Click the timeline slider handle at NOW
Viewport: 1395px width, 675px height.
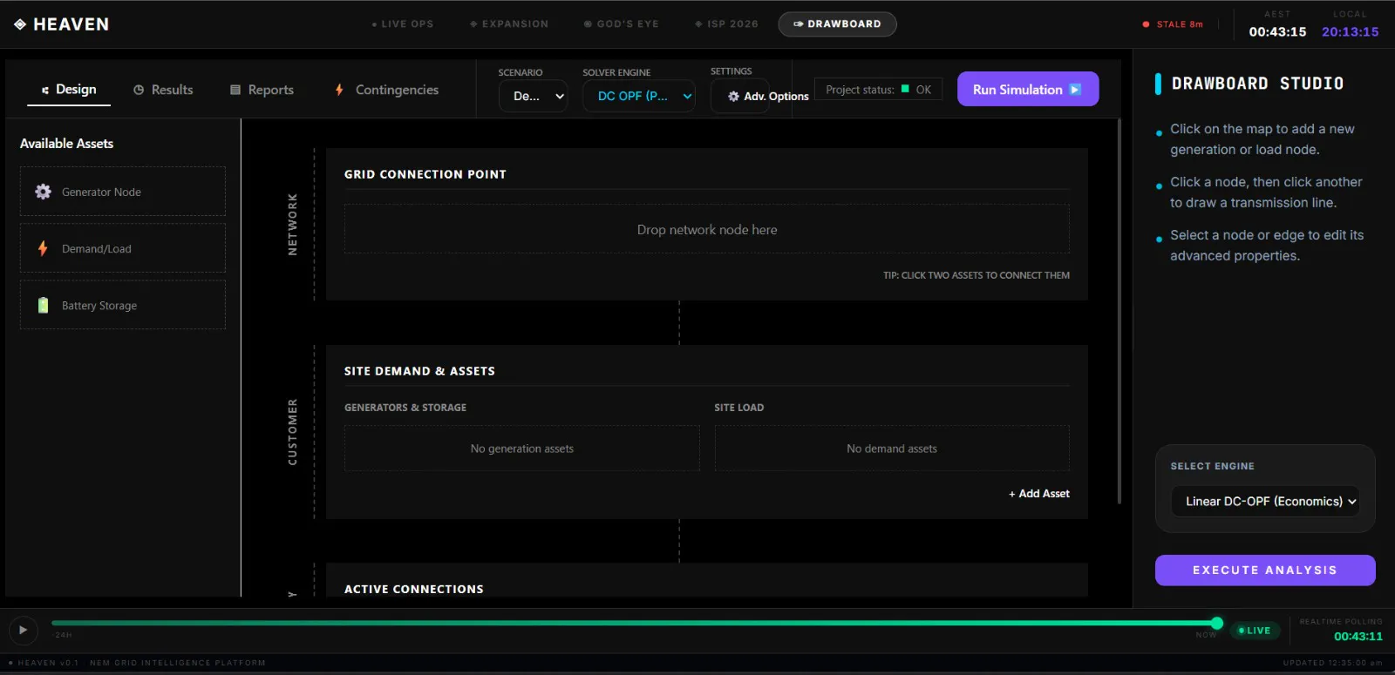pos(1217,623)
